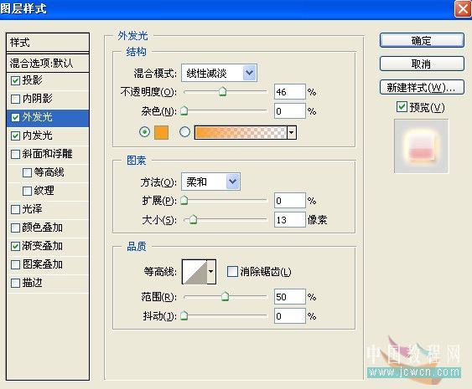Select 混合选项:默认 in the styles list
This screenshot has width=472, height=389.
(x=48, y=63)
